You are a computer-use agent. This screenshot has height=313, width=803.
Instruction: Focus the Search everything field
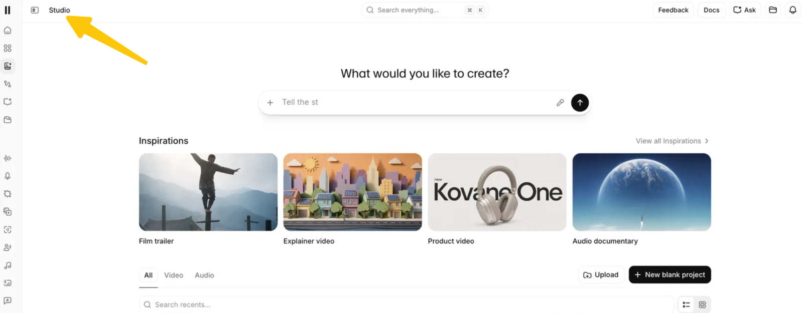click(x=425, y=10)
